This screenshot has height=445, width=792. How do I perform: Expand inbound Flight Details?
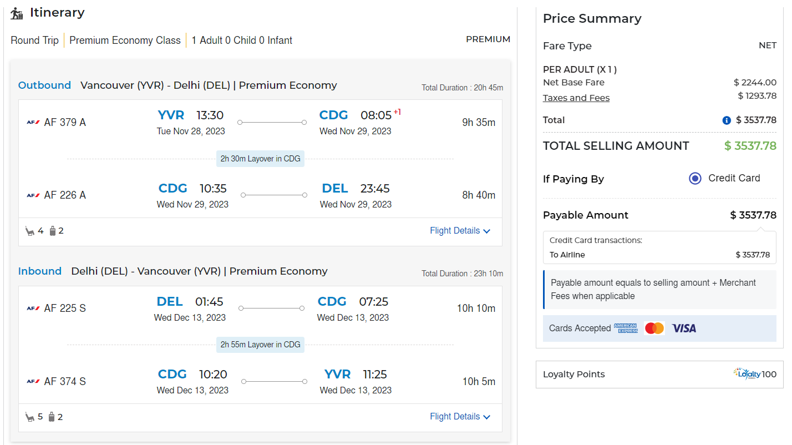(x=460, y=417)
